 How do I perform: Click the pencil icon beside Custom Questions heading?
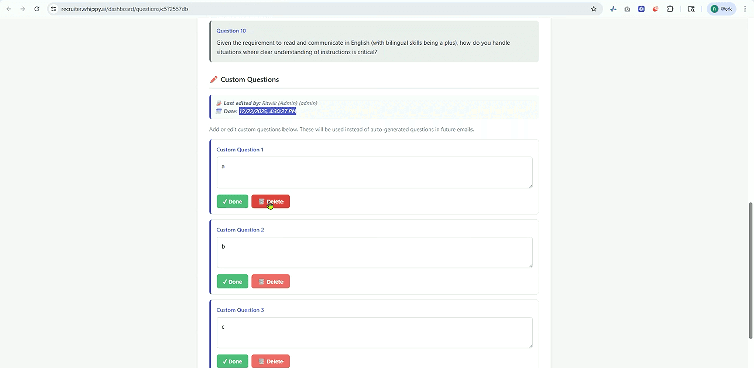pyautogui.click(x=213, y=79)
